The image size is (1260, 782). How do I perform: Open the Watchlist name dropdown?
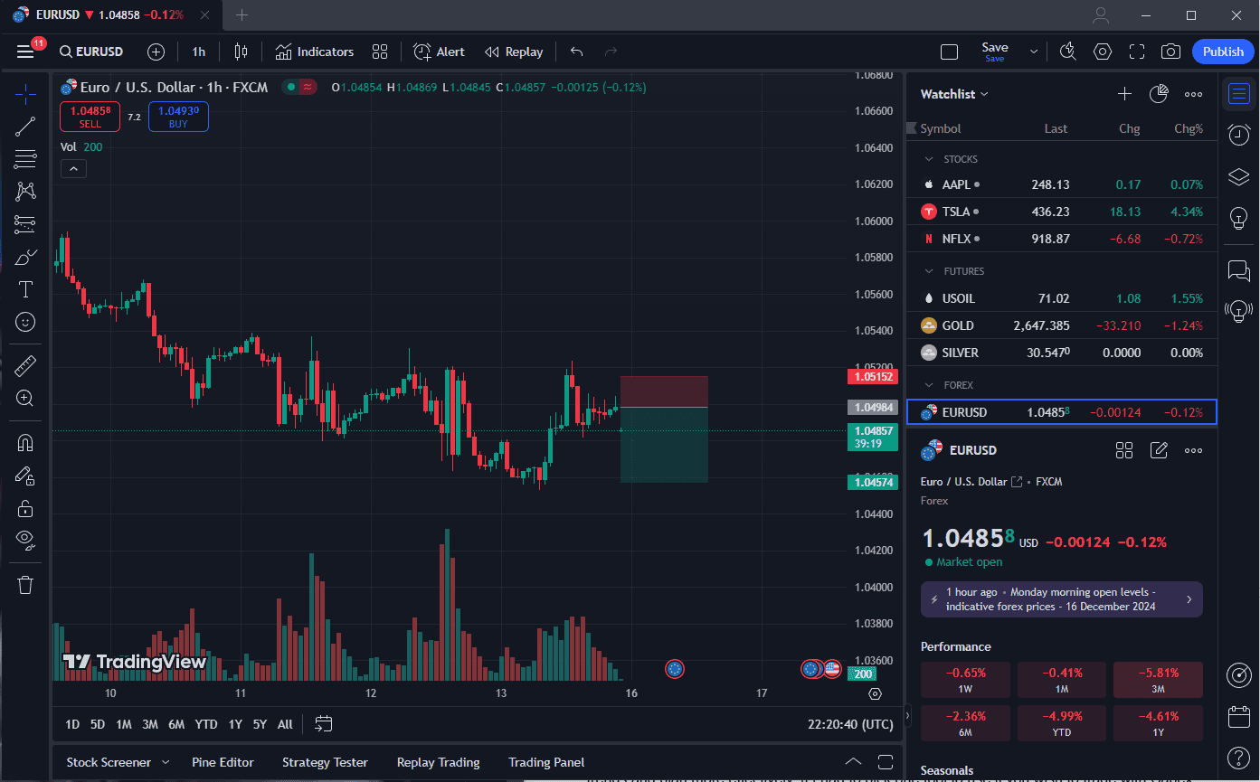[954, 94]
